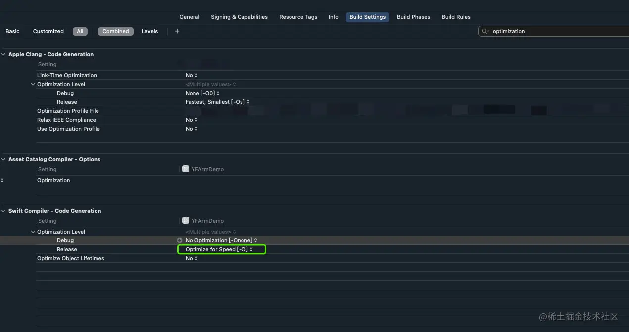Screen dimensions: 629x332
Task: Select Release row under Apple Clang
Action: (x=67, y=102)
